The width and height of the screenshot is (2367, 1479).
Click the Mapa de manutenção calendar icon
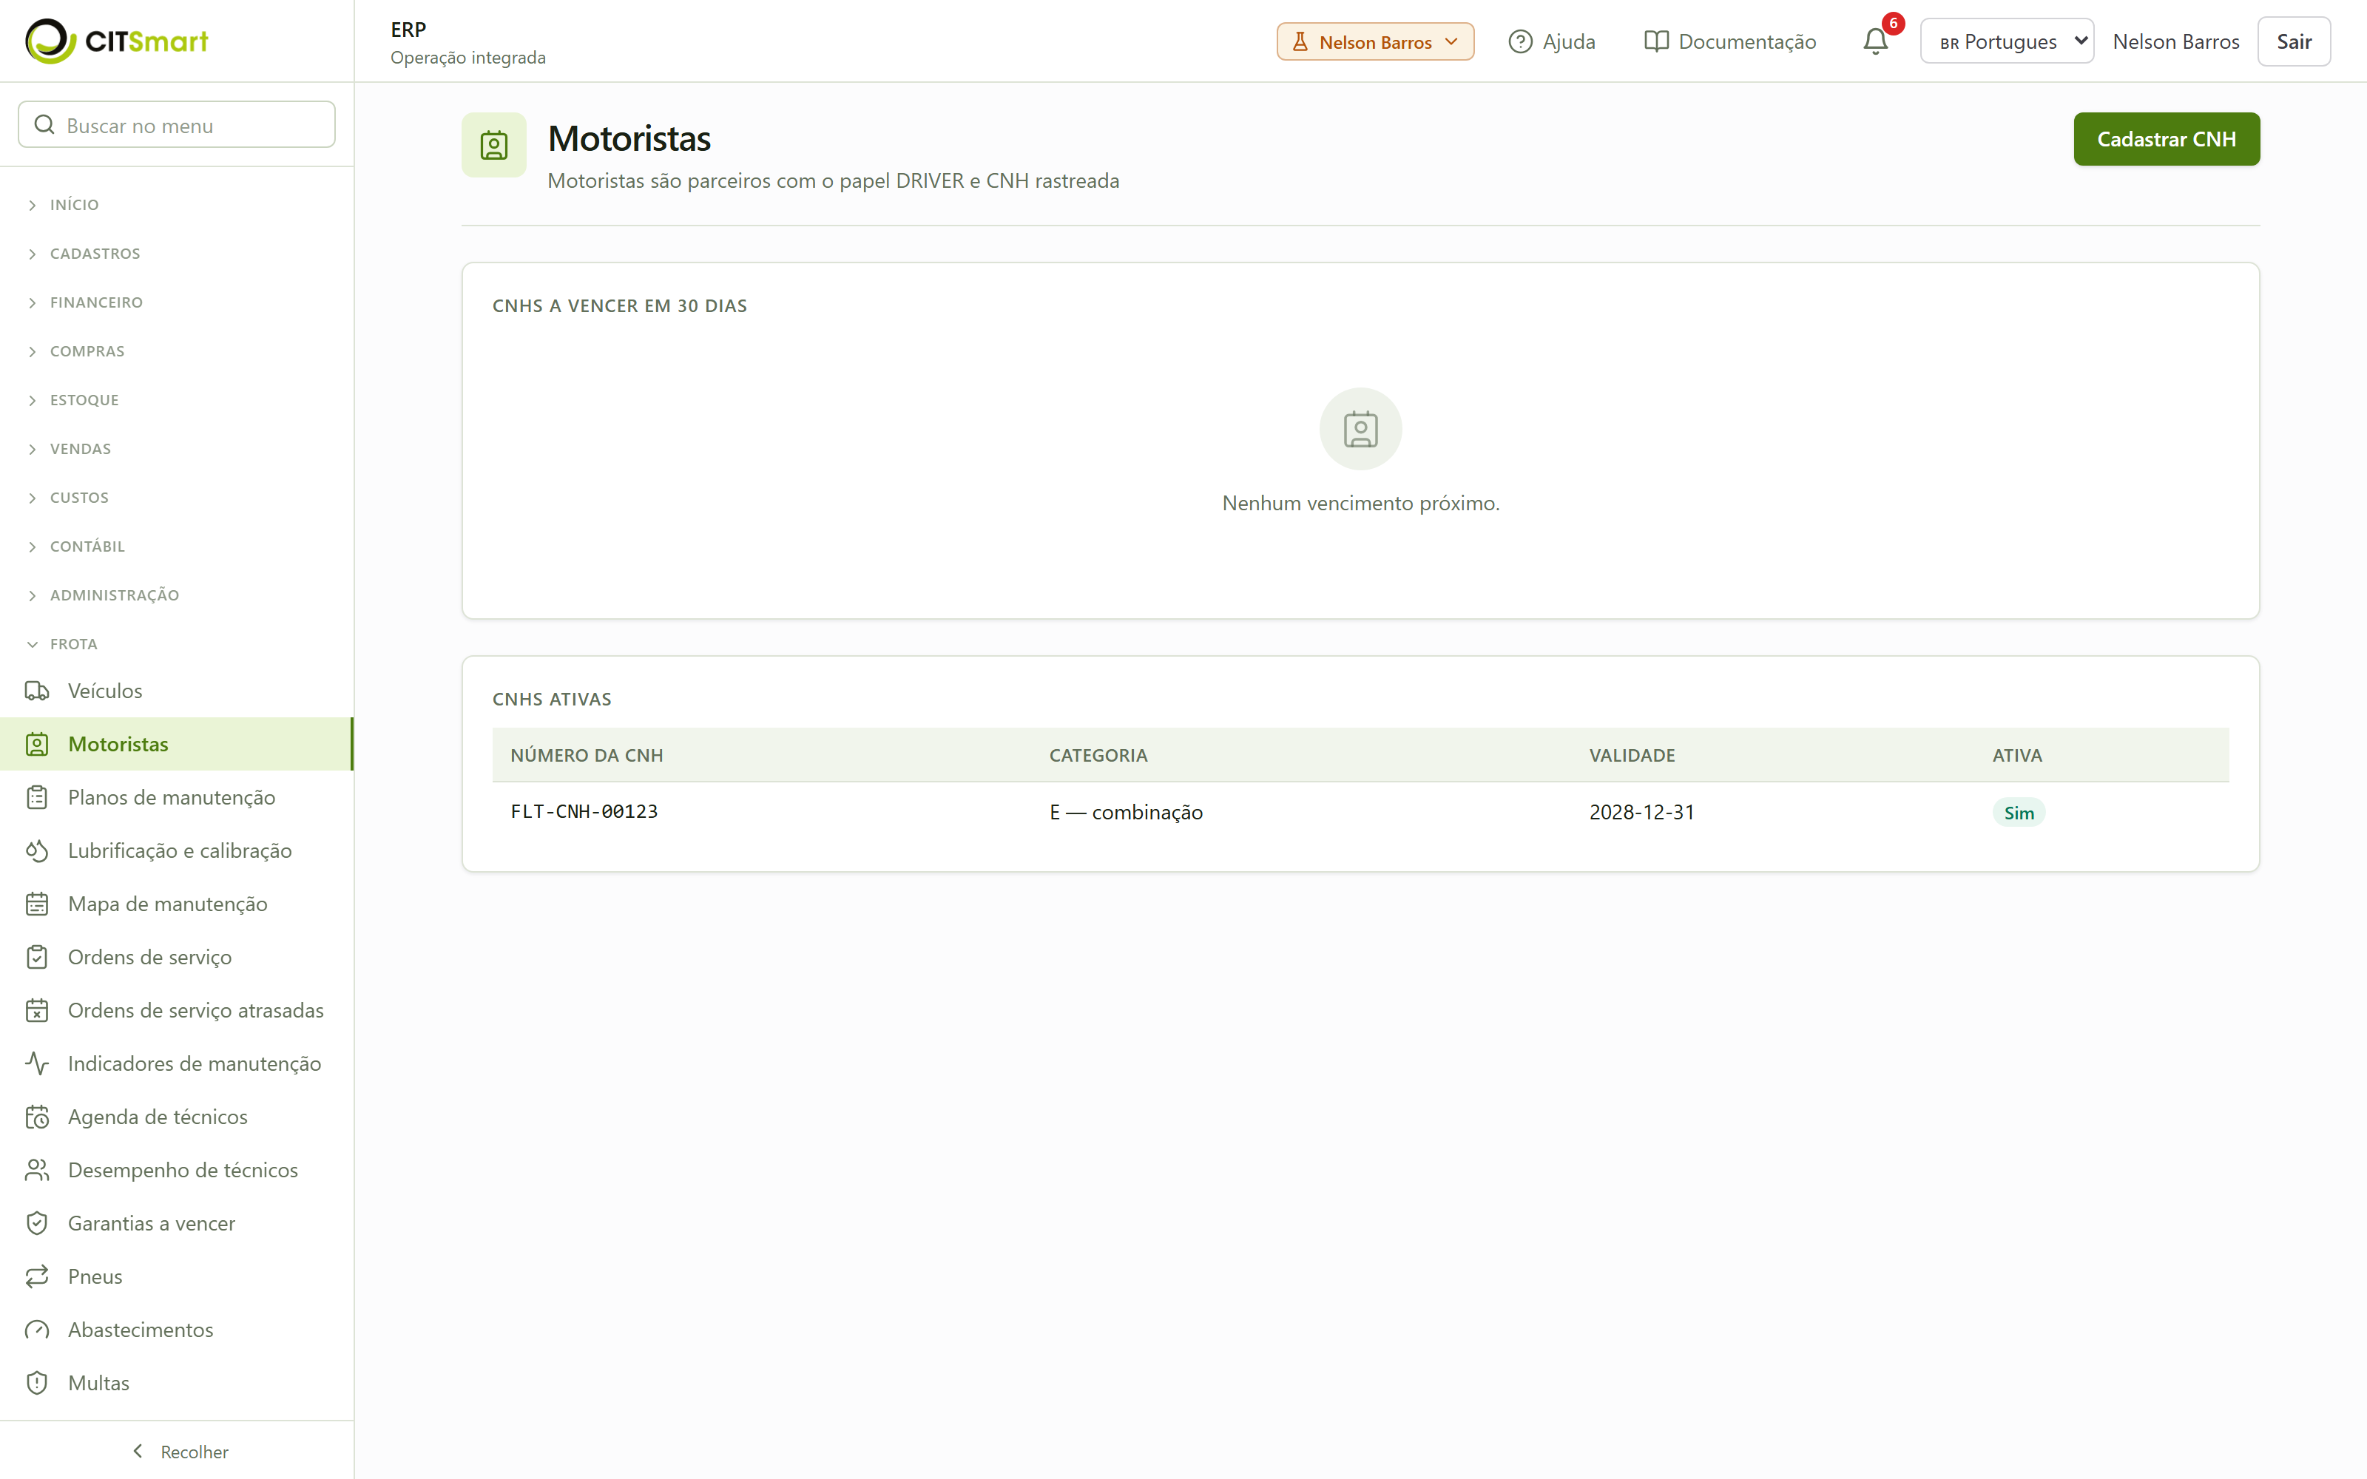click(37, 904)
